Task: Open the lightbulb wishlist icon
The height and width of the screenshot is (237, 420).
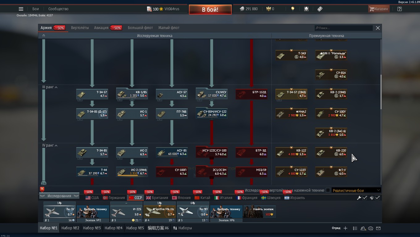Action: (293, 9)
